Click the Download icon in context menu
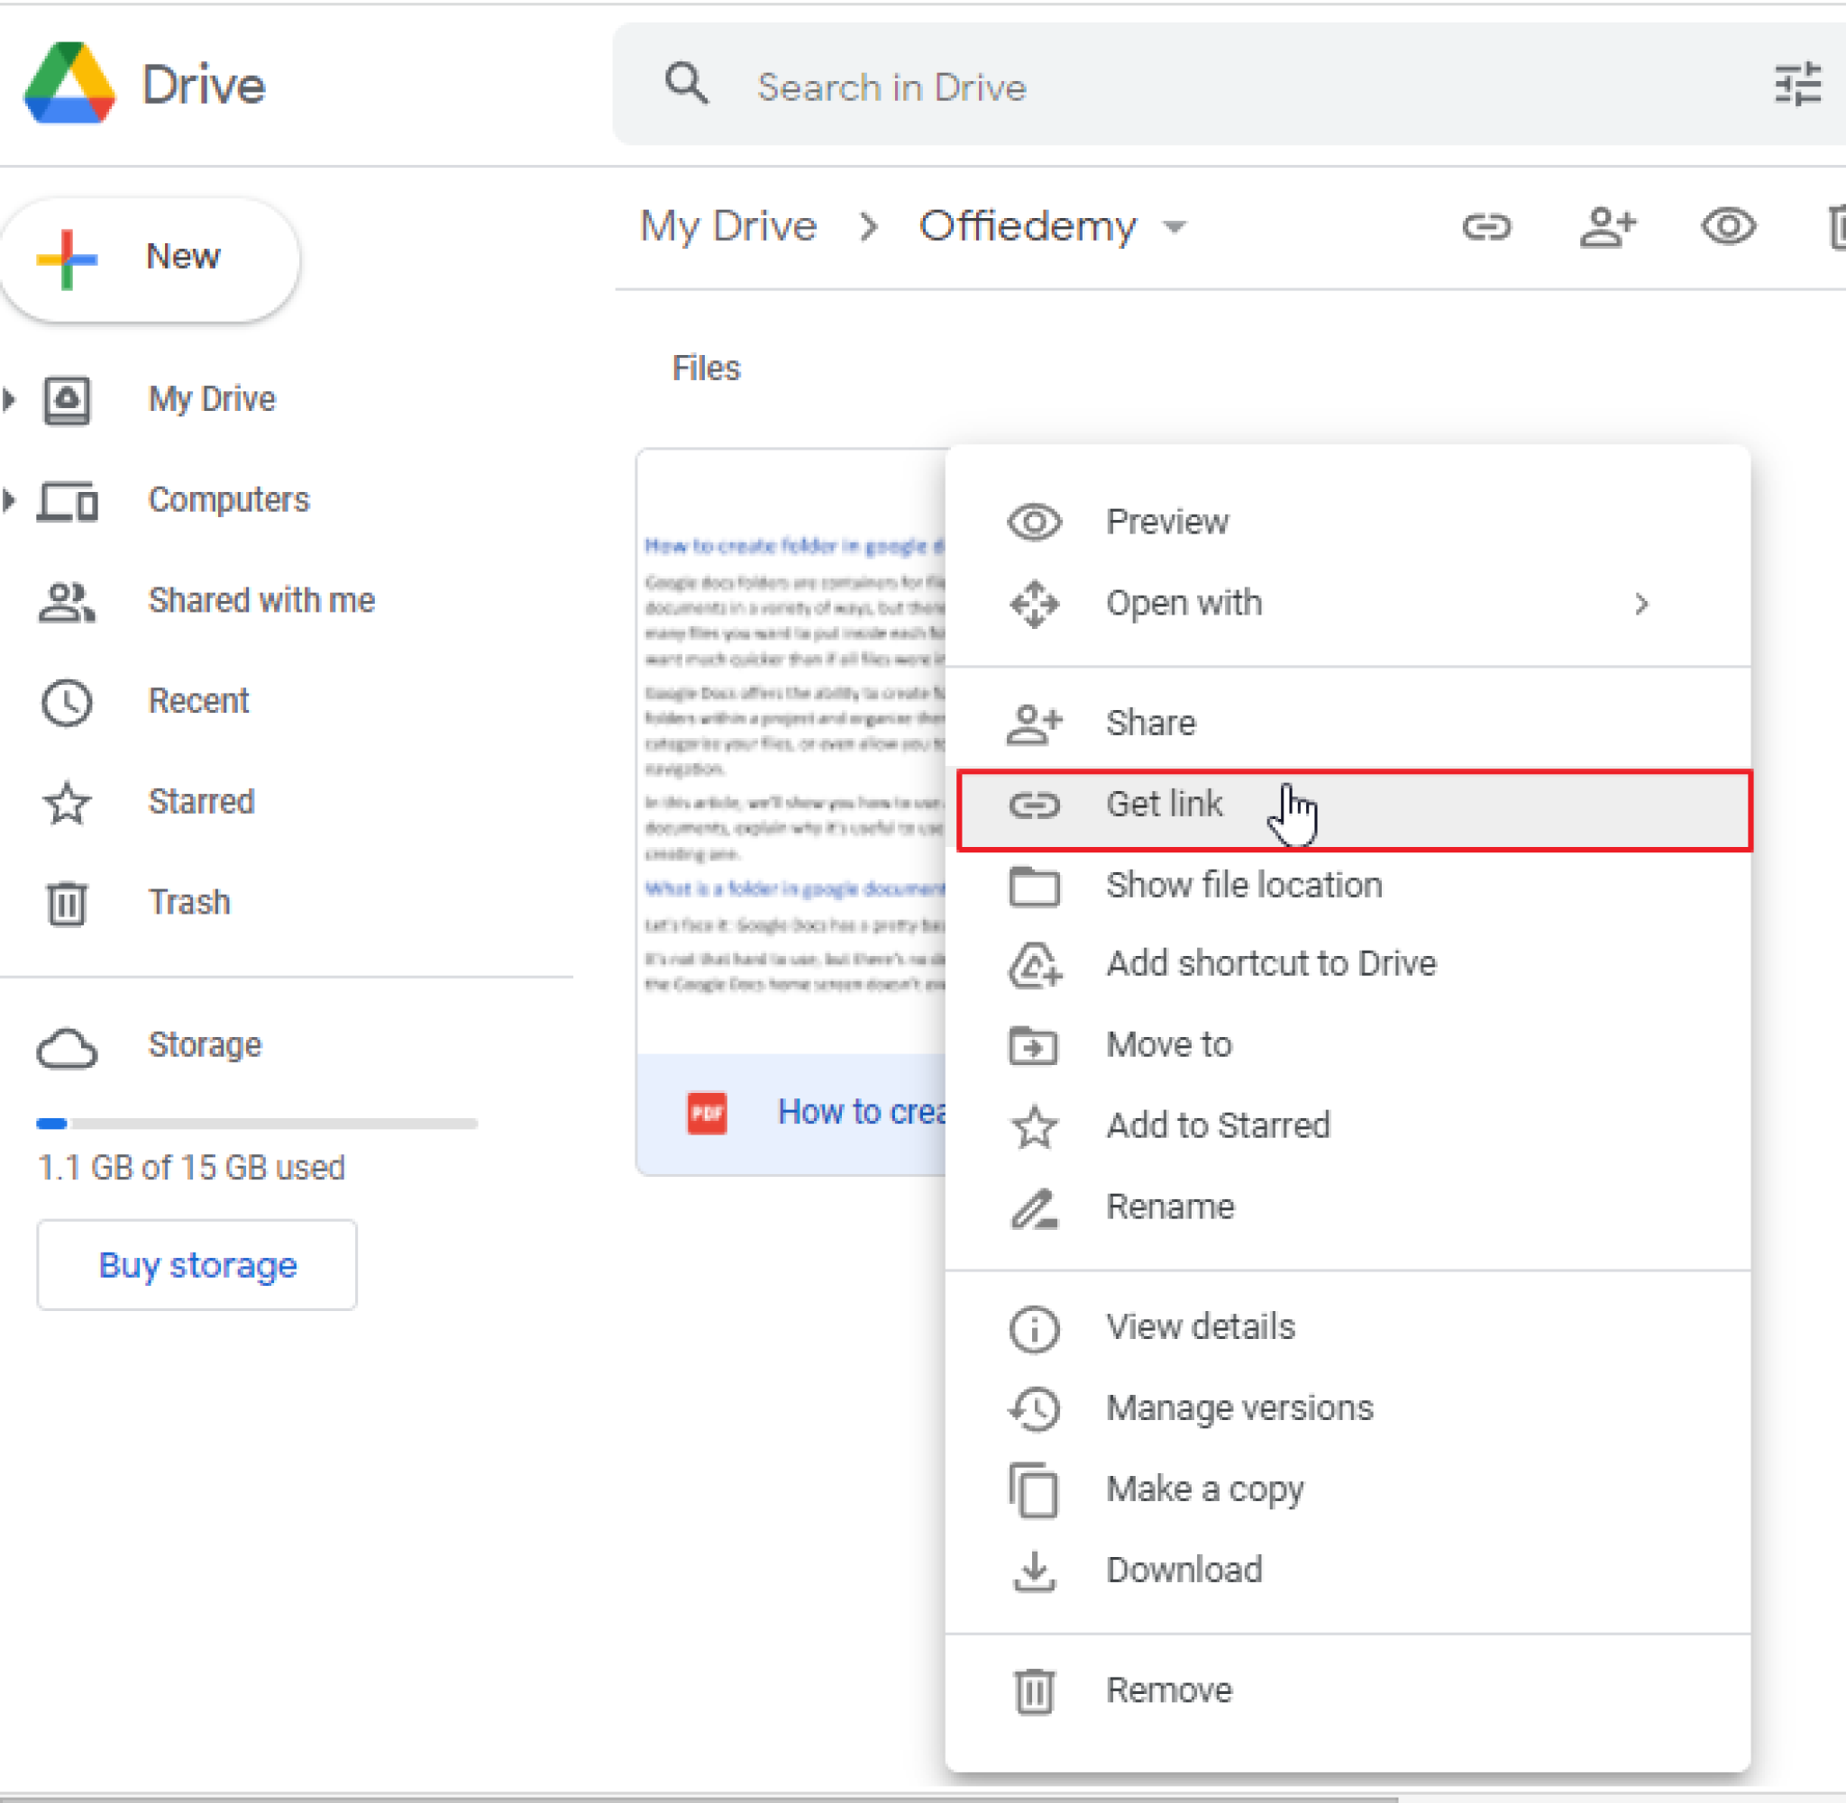Screen dimensions: 1846x1803 1037,1569
